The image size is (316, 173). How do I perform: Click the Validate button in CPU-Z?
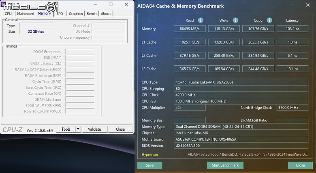pyautogui.click(x=94, y=129)
